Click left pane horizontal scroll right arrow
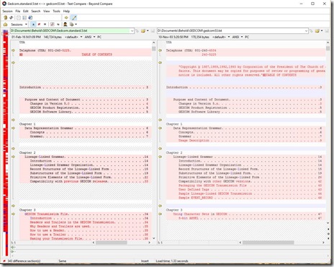334x267 pixels. (x=149, y=242)
